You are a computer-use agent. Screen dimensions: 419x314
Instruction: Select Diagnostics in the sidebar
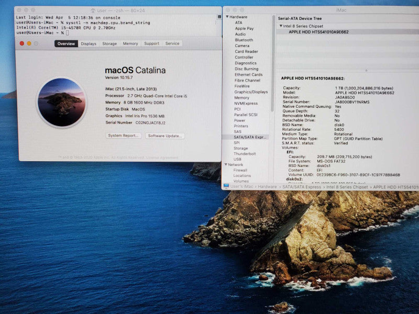coord(246,63)
